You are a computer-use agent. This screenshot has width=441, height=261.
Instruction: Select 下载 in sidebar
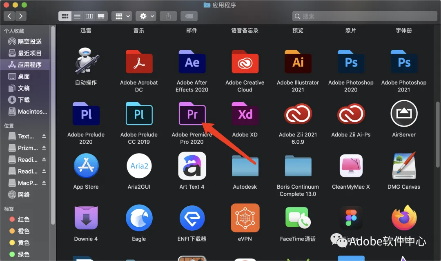click(25, 100)
